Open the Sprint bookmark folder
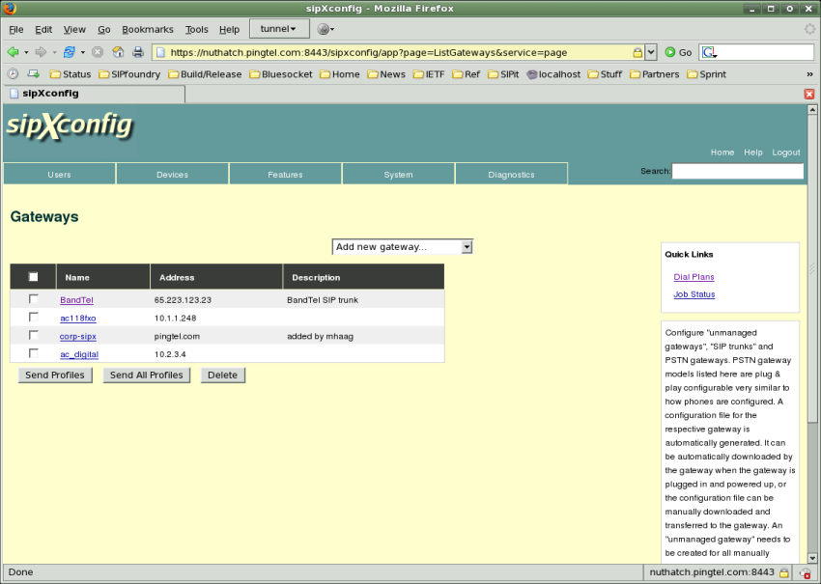821x584 pixels. point(706,74)
